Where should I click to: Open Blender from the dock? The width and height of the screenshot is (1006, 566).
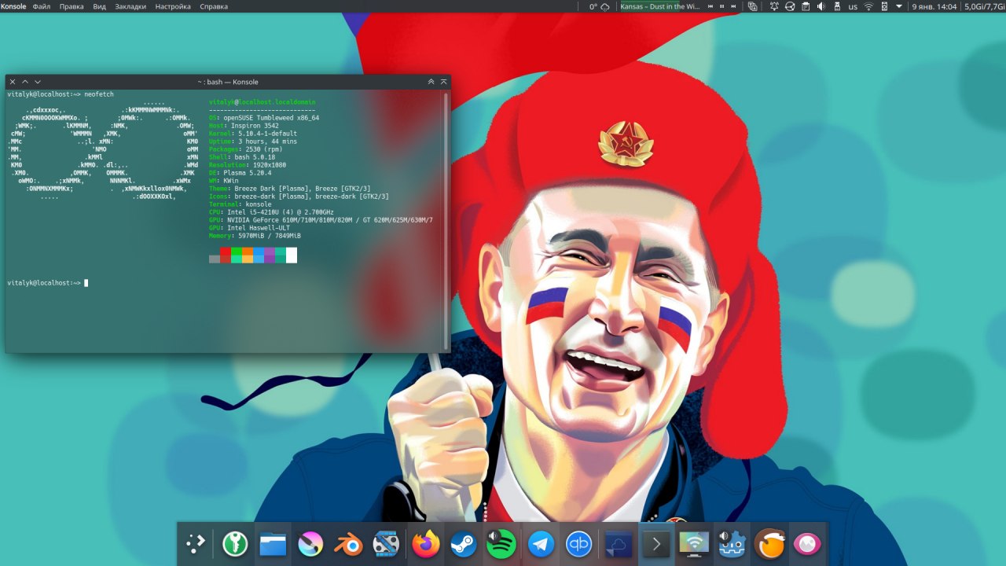(348, 544)
